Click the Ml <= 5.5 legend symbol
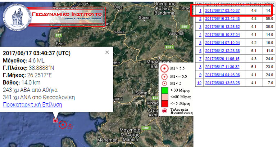The width and height of the screenshot is (277, 147). [164, 77]
